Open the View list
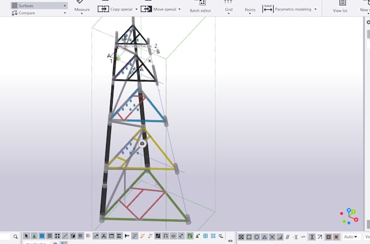Screen dimensions: 370x244 click(340, 7)
